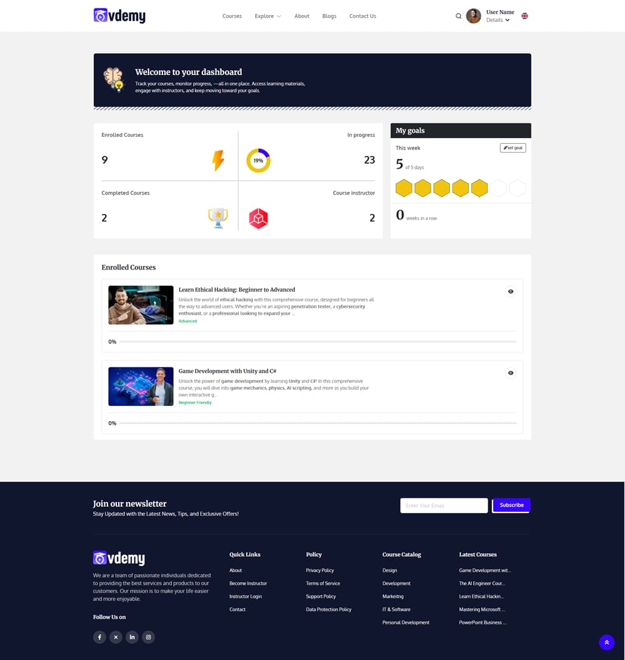Click the scroll-to-top arrow button

(x=606, y=642)
